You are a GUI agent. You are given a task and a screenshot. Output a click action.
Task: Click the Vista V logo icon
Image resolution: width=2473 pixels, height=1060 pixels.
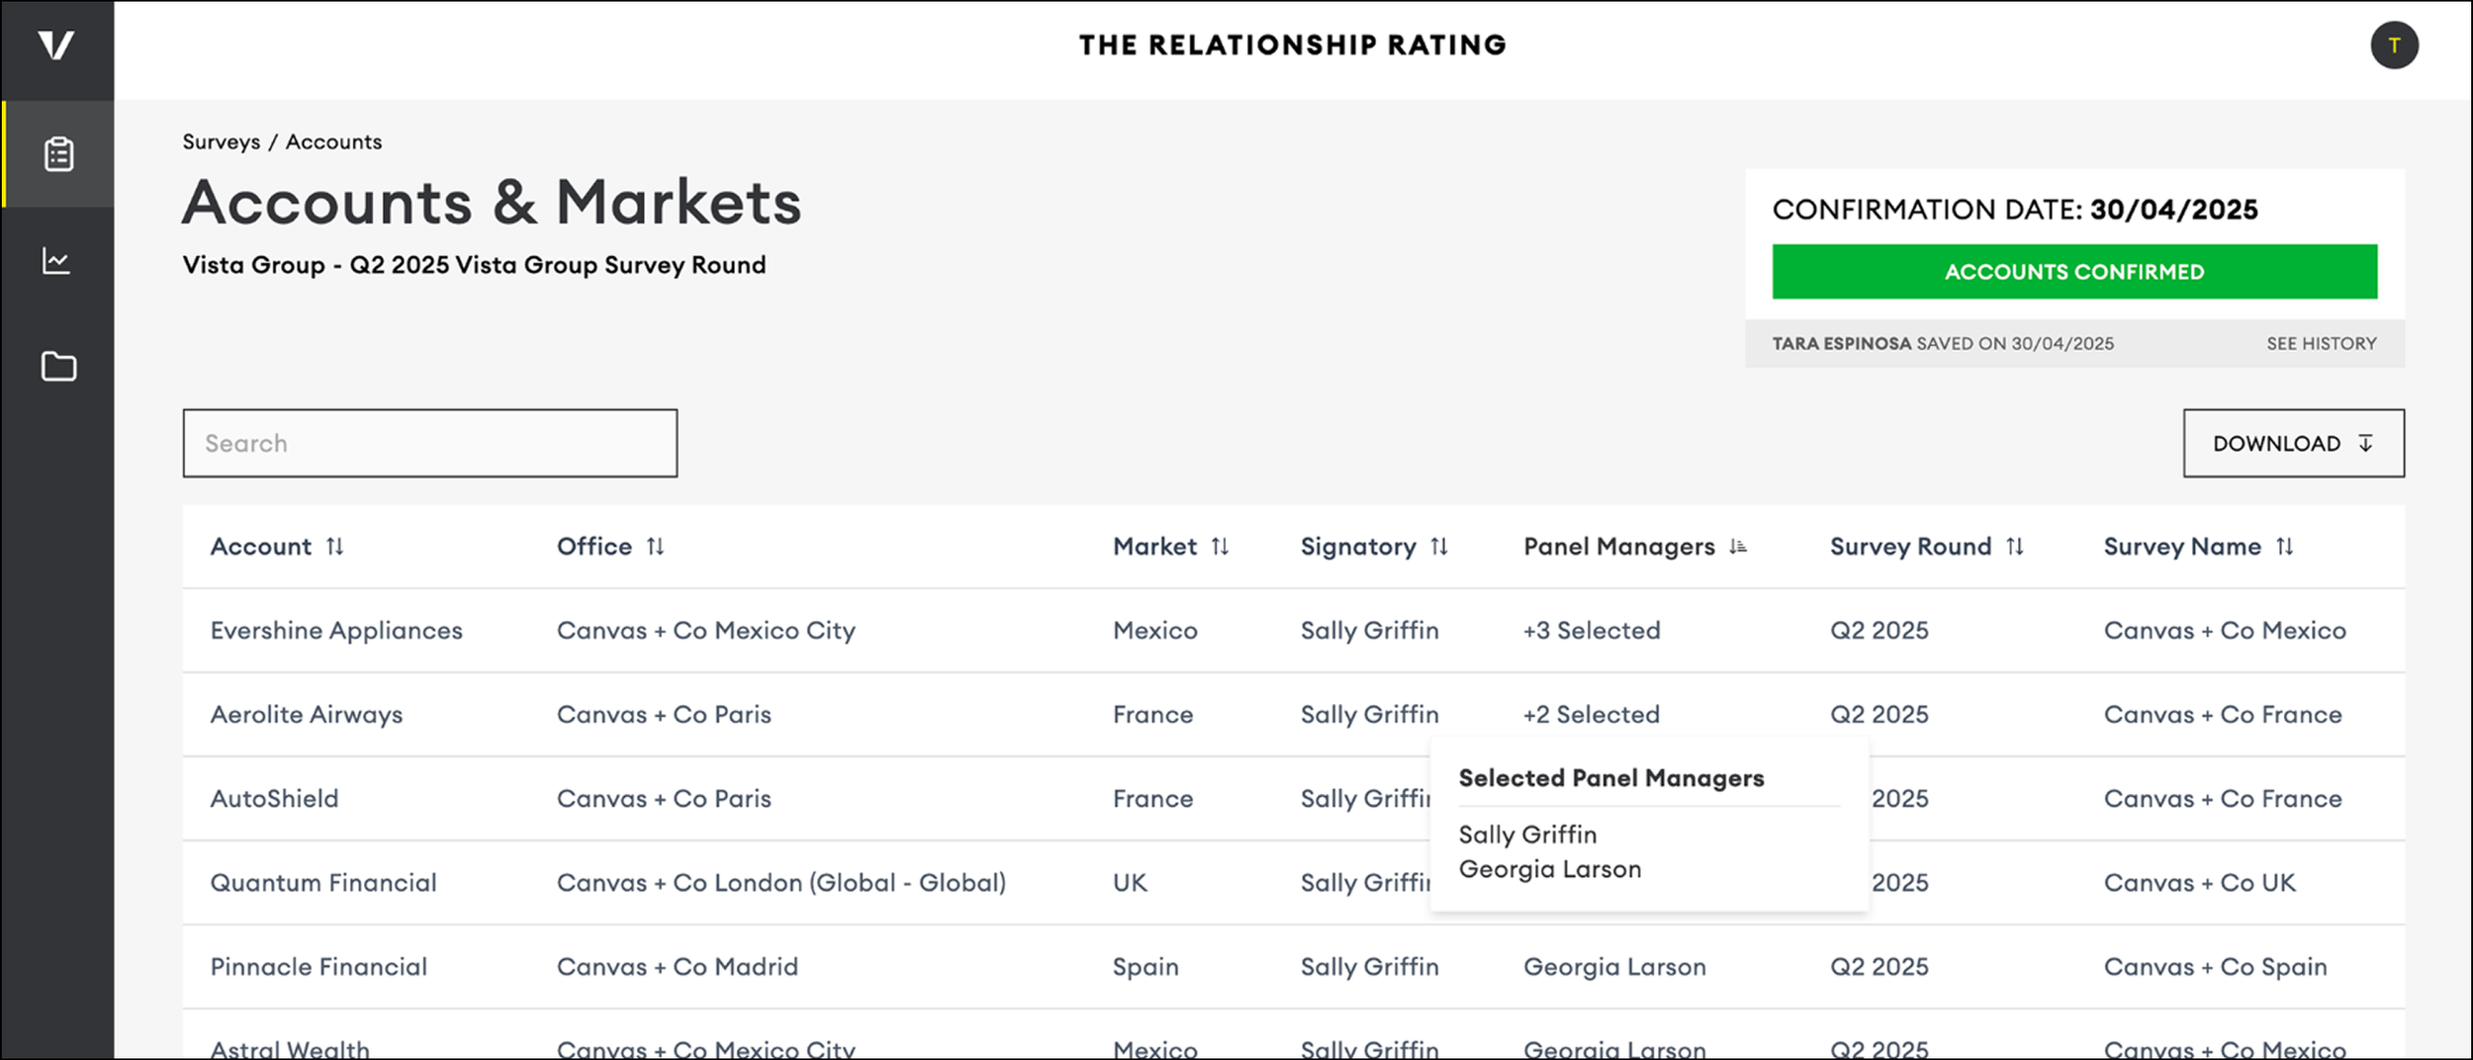56,45
